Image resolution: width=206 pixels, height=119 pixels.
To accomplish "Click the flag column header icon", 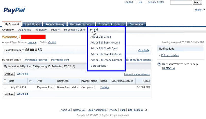I will point(30,81).
